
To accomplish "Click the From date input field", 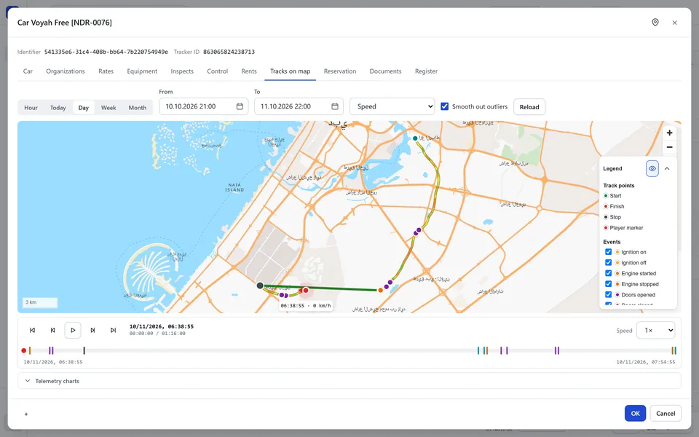I will (204, 106).
